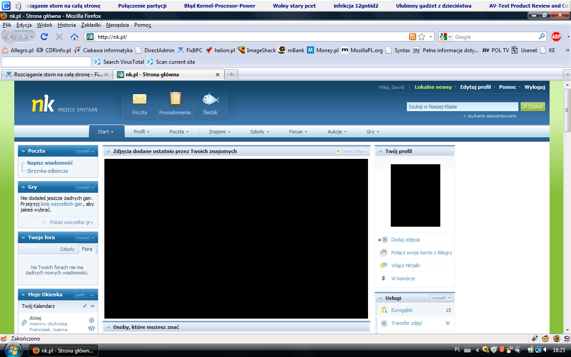571x357 pixels.
Task: Click Pokaż wszystkie gry link
Action: tap(71, 222)
